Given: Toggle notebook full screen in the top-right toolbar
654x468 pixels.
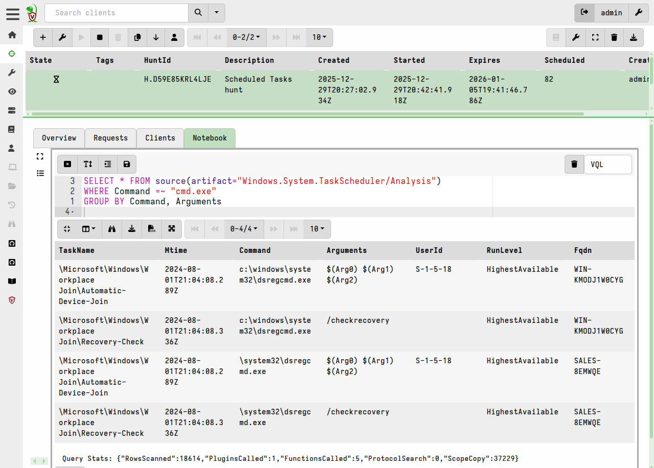Looking at the screenshot, I should (595, 37).
